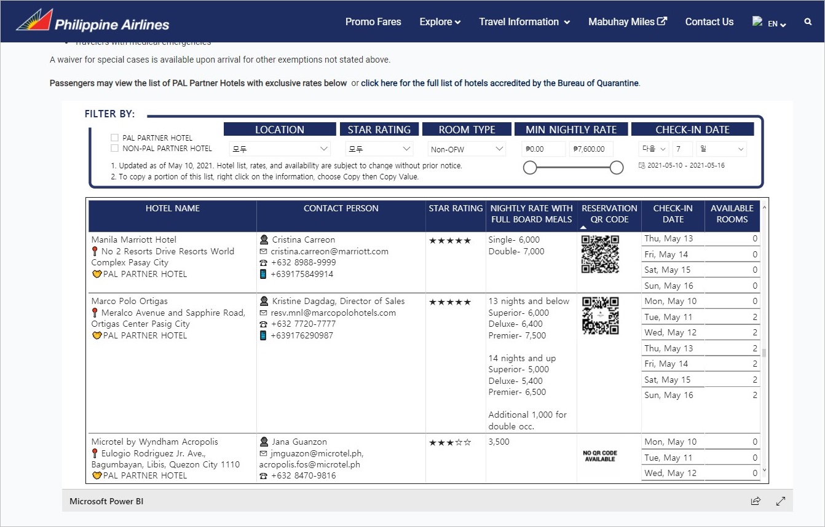Click Jana Guanzon contact person icon
825x527 pixels.
pyautogui.click(x=264, y=442)
